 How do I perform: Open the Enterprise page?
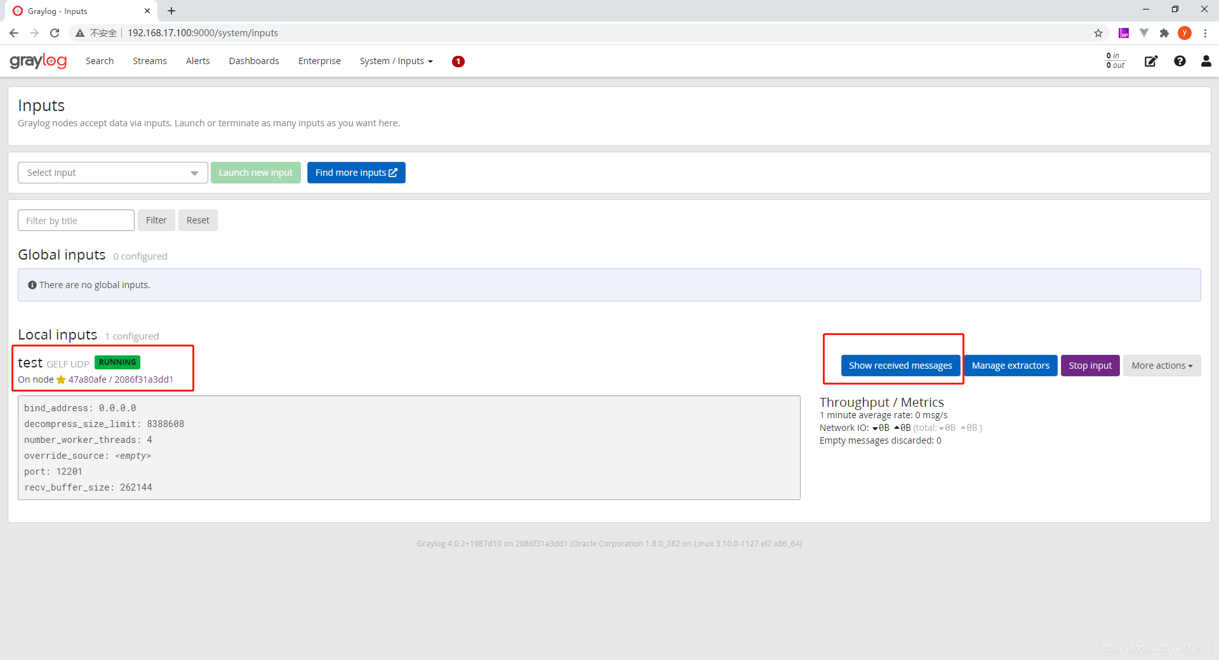[x=319, y=61]
